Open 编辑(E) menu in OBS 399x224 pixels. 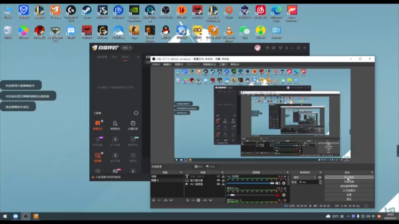(x=167, y=65)
